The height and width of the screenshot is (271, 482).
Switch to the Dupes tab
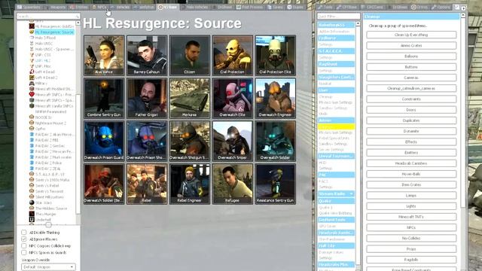click(295, 7)
